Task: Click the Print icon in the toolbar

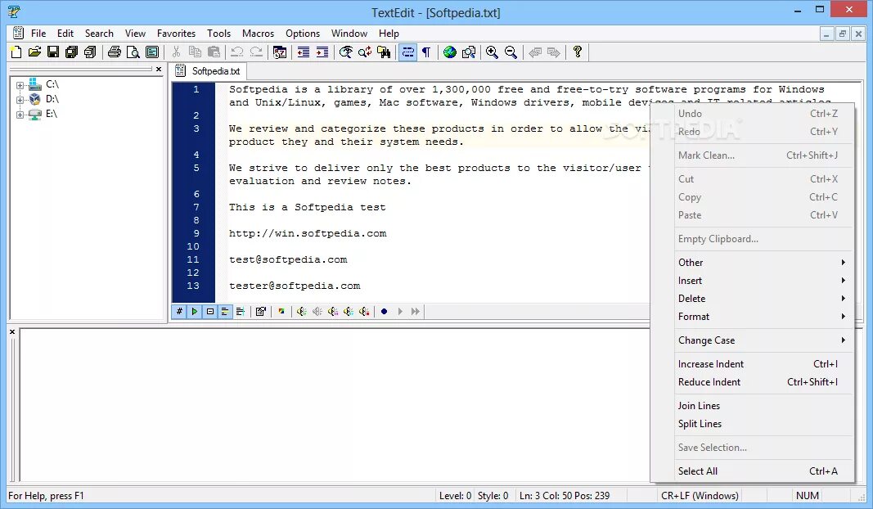Action: coord(114,52)
